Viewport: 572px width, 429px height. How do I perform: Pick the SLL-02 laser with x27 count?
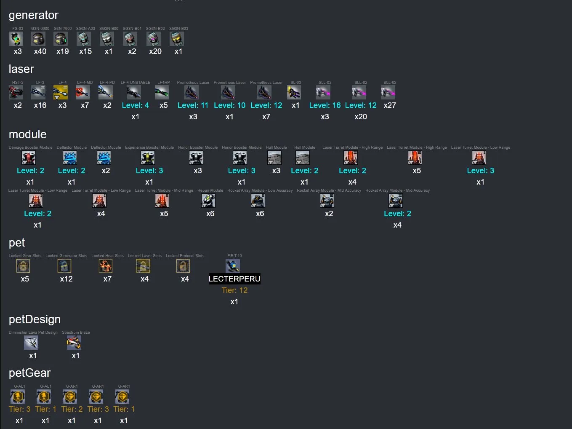click(x=388, y=92)
